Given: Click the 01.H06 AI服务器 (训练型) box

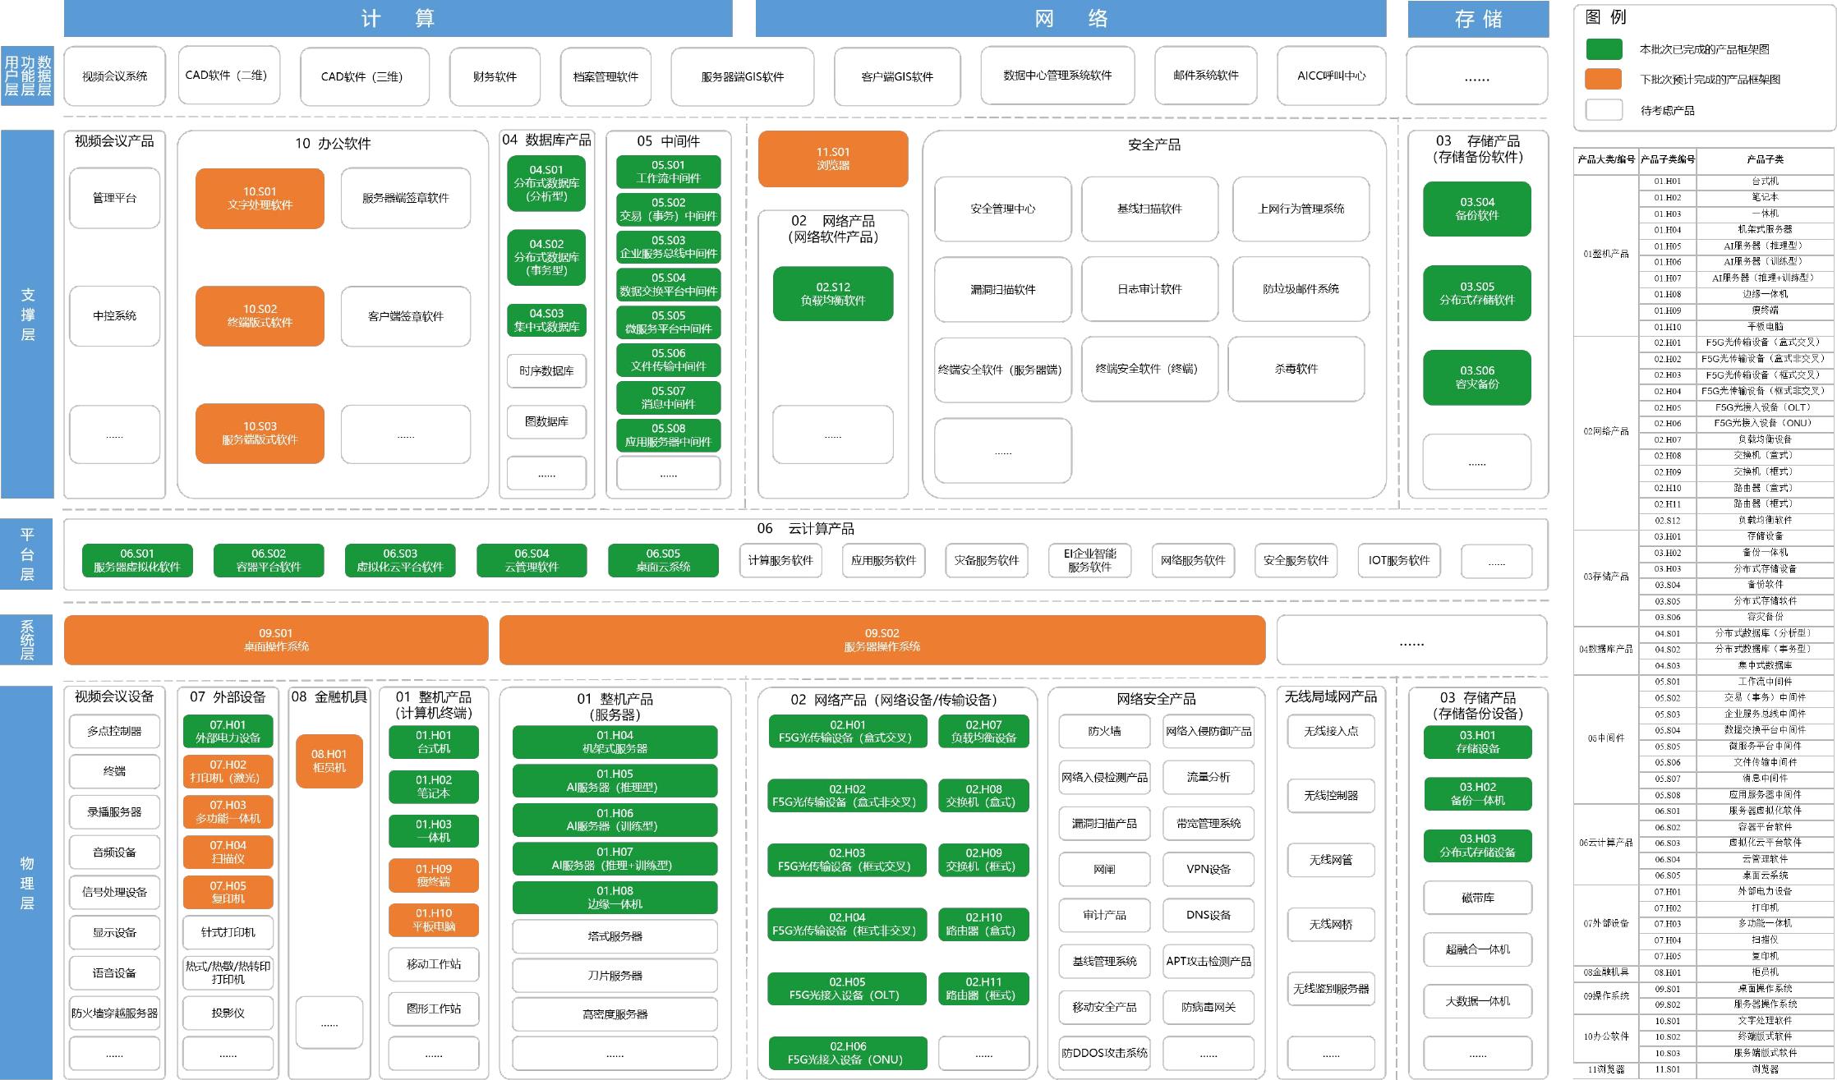Looking at the screenshot, I should (615, 820).
